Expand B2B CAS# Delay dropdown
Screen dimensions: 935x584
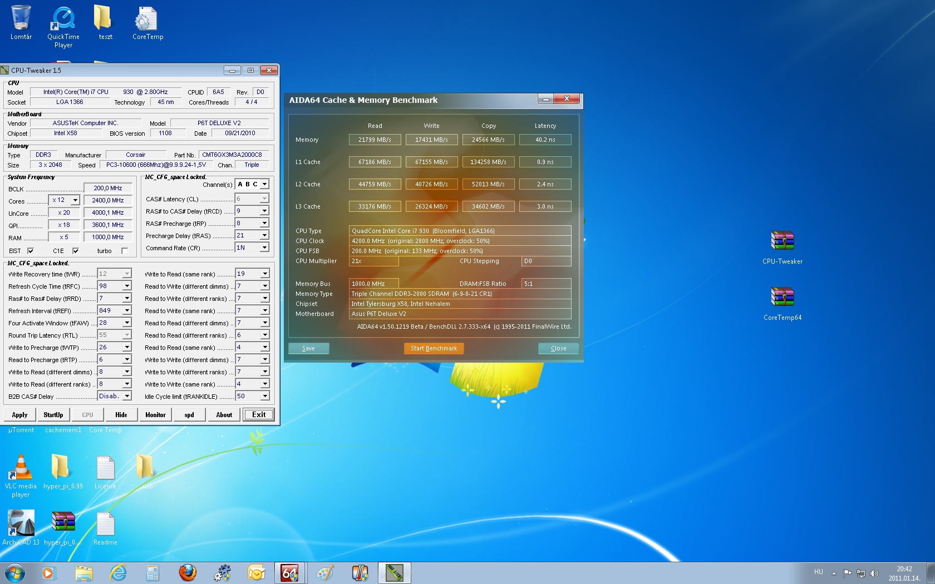tap(127, 396)
